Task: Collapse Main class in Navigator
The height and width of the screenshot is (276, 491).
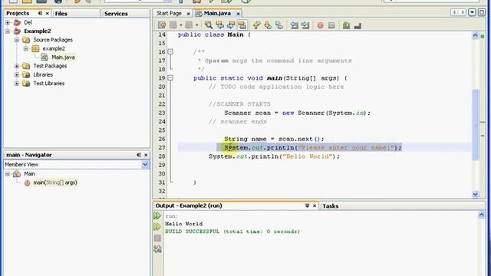Action: click(x=8, y=174)
